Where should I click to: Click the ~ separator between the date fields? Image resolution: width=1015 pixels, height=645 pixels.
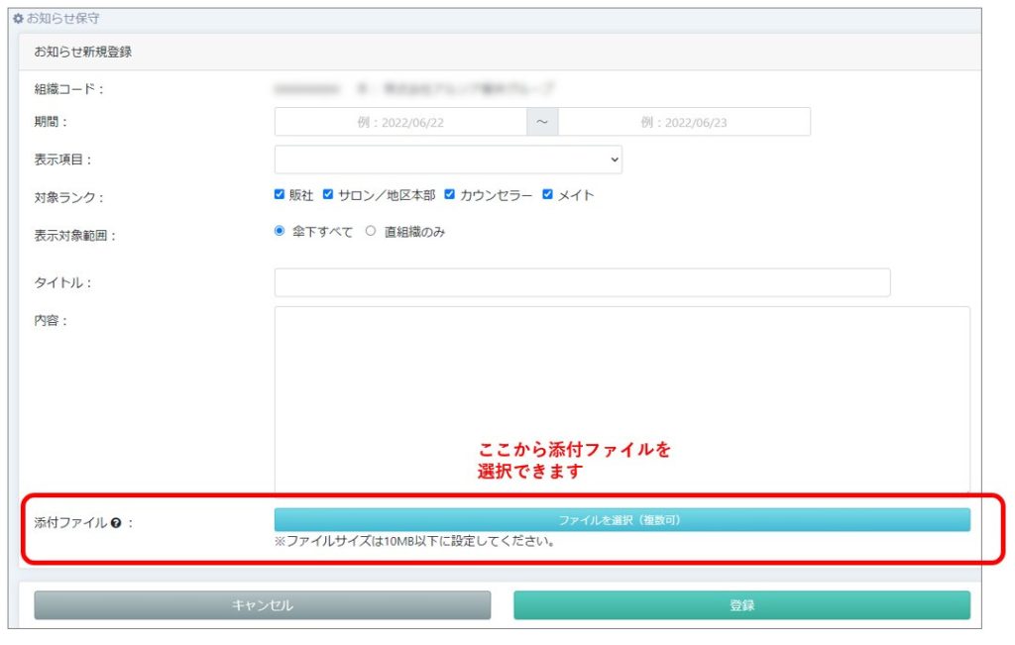tap(542, 122)
